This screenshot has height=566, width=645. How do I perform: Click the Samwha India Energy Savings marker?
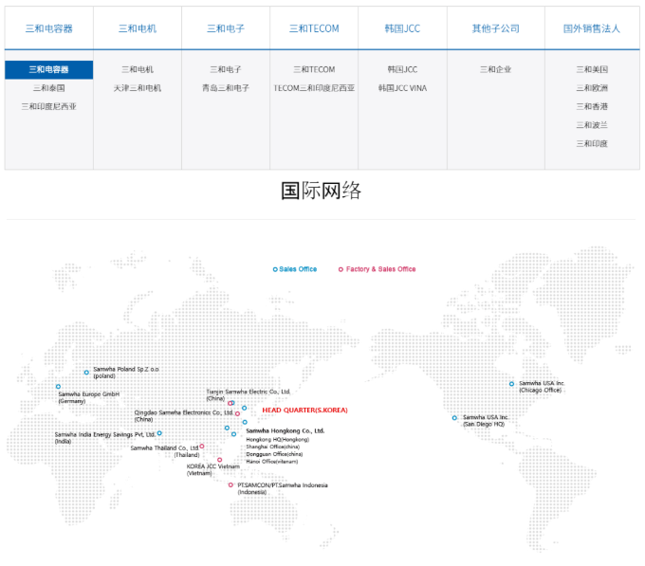coord(159,433)
